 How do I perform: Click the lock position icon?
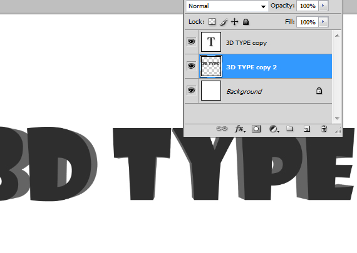click(234, 22)
